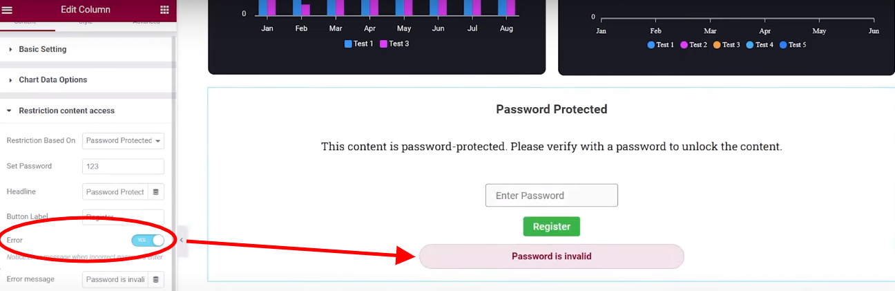Toggle Test 3 legend square in bar chart
895x291 pixels.
point(383,44)
